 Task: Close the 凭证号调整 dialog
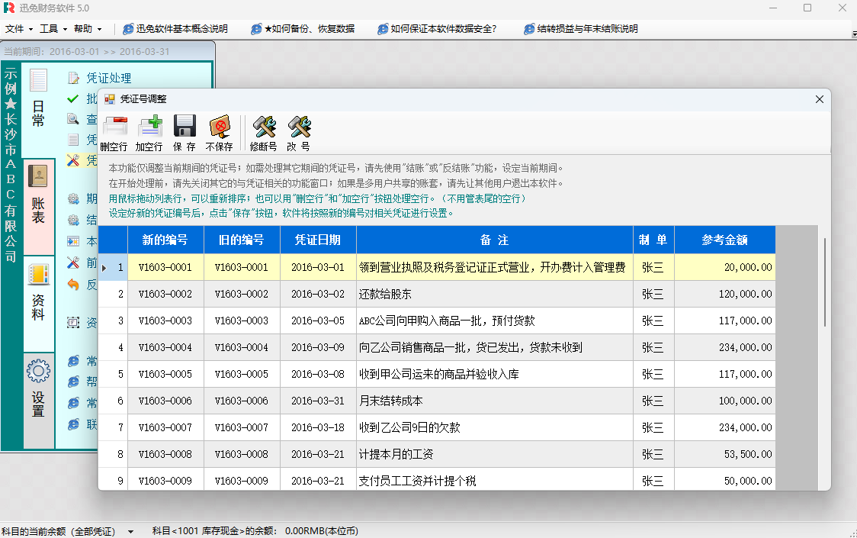coord(820,99)
